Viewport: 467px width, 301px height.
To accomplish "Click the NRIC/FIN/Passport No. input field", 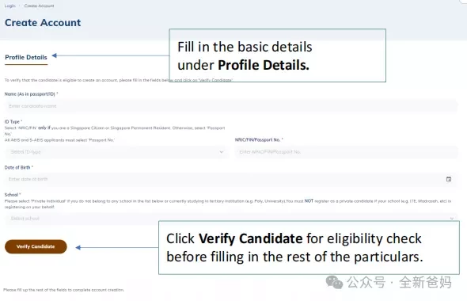I will (347, 152).
